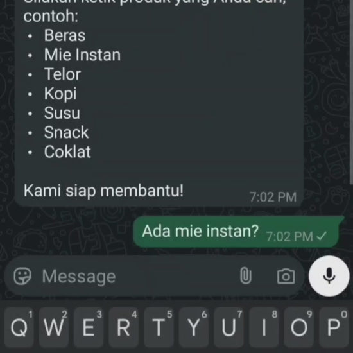Select the sent 'Ada mie instan?' message bubble
The height and width of the screenshot is (353, 353).
[239, 232]
